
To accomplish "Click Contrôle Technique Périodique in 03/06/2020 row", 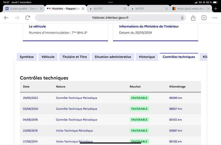I will click(x=77, y=109).
